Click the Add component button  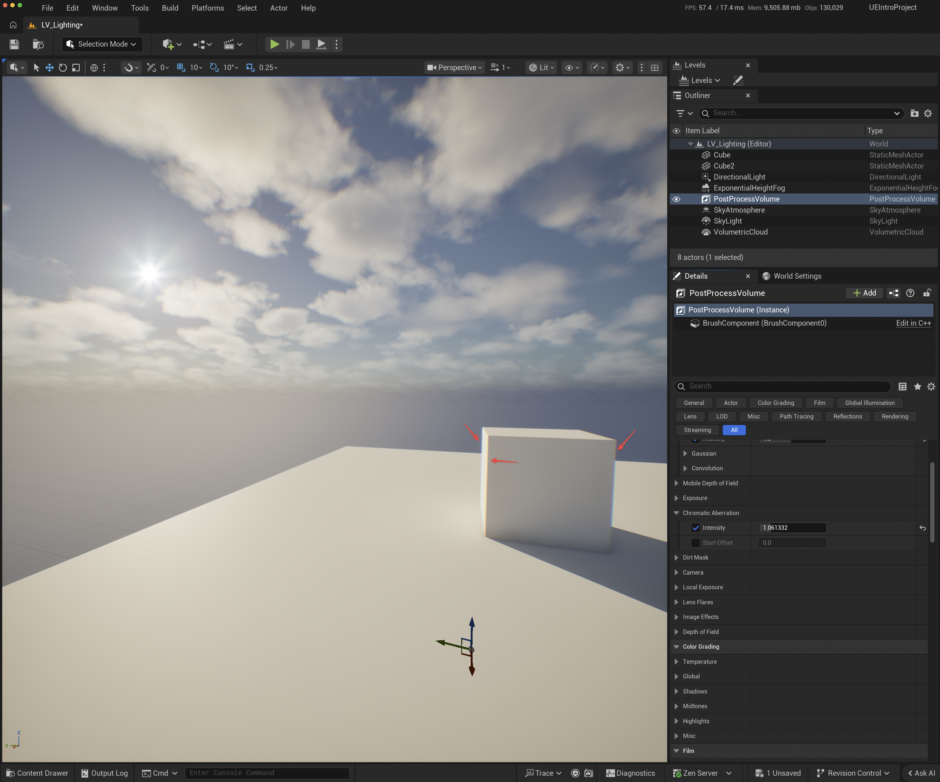(864, 293)
